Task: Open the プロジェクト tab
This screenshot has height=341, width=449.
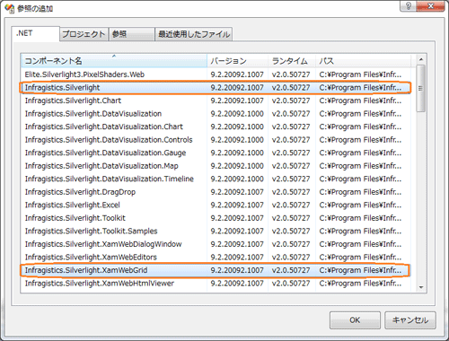Action: 84,34
